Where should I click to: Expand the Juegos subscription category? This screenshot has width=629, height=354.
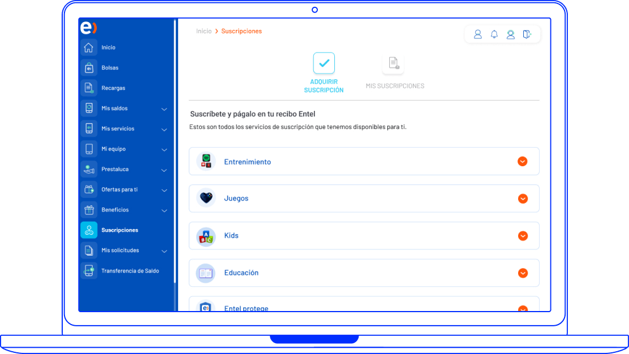tap(523, 198)
